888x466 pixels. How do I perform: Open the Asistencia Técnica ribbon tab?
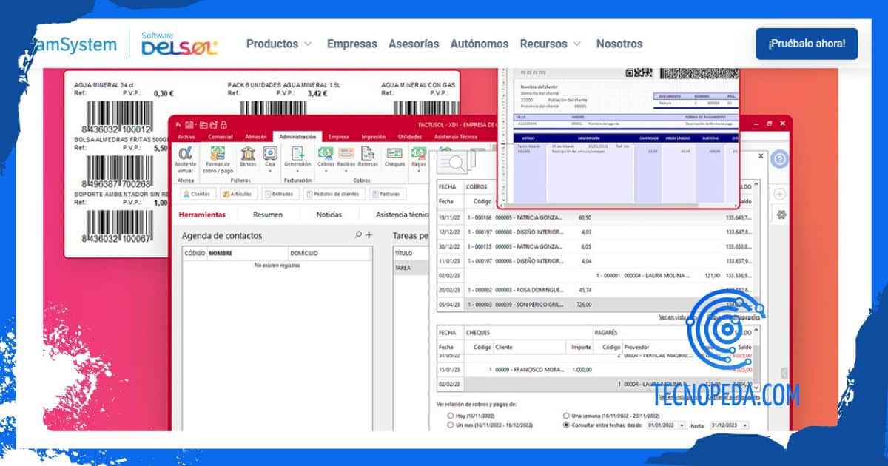click(x=457, y=137)
